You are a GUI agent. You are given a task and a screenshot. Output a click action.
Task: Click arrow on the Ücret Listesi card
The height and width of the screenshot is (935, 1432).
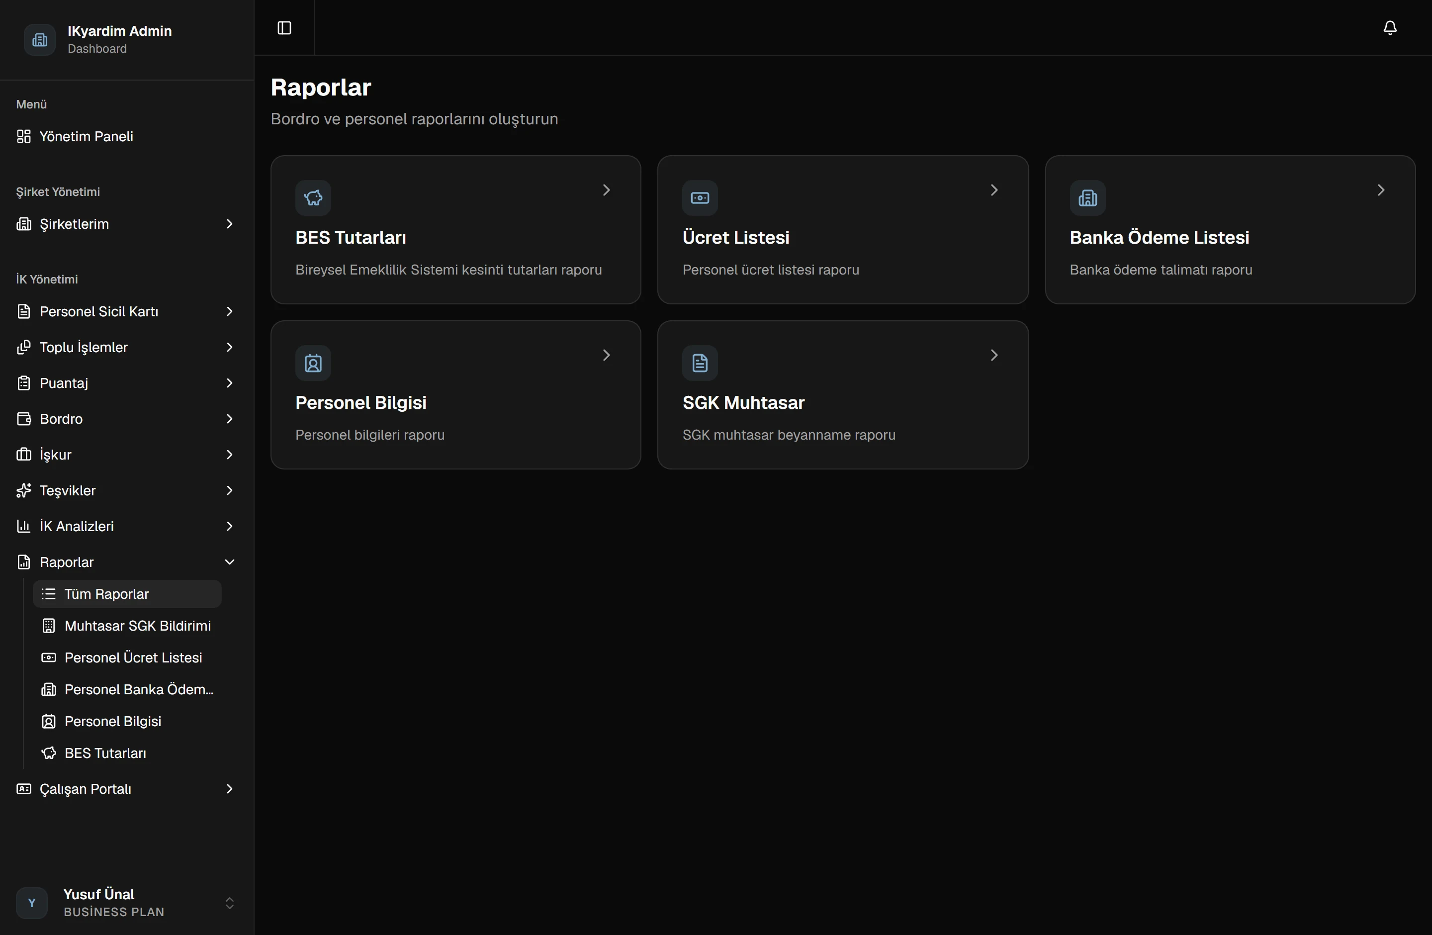click(994, 190)
